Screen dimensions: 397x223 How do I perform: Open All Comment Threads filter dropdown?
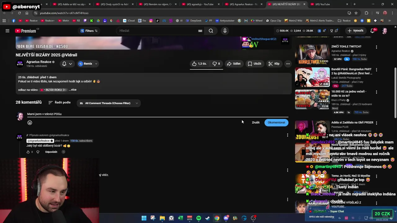point(109,103)
